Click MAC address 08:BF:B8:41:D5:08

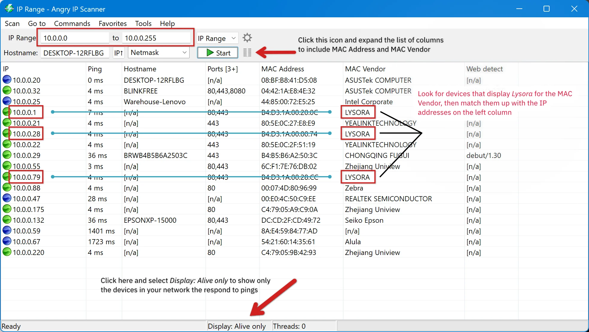[289, 80]
